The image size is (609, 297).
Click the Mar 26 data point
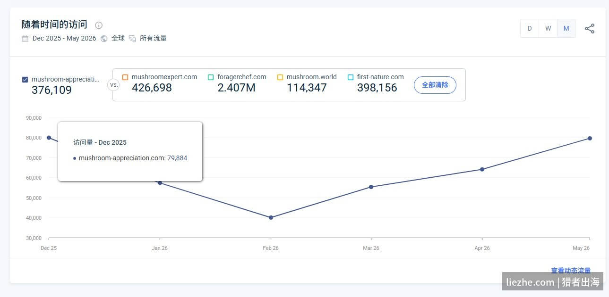click(371, 187)
